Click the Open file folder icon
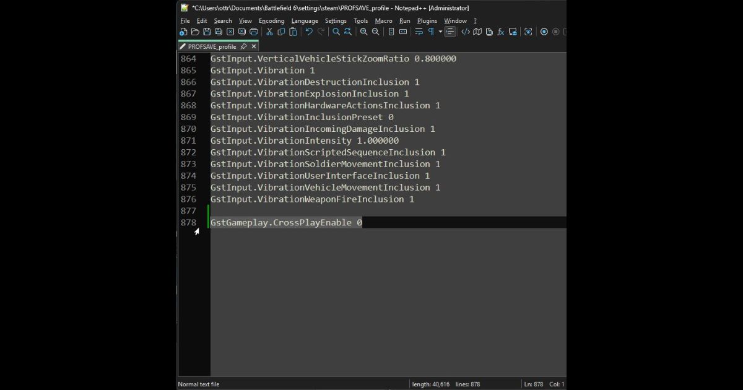 (x=195, y=32)
